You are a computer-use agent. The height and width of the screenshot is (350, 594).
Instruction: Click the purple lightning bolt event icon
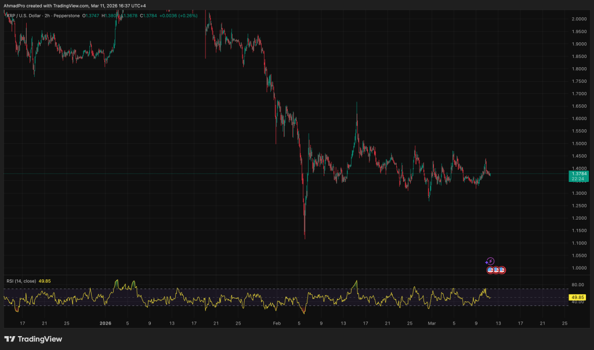coord(490,261)
